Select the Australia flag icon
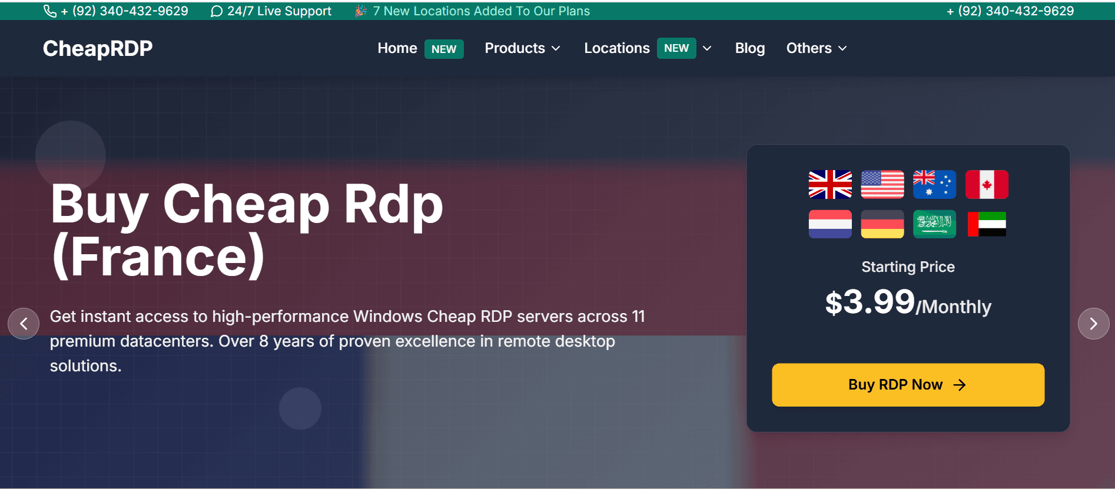This screenshot has width=1115, height=489. 934,185
